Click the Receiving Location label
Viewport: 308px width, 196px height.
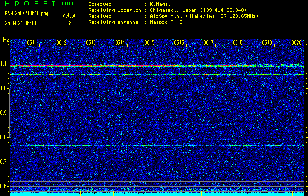115,10
